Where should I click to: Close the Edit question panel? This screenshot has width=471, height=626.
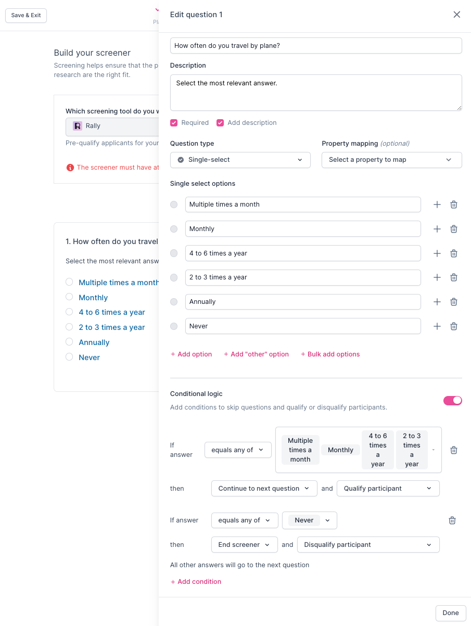[456, 15]
